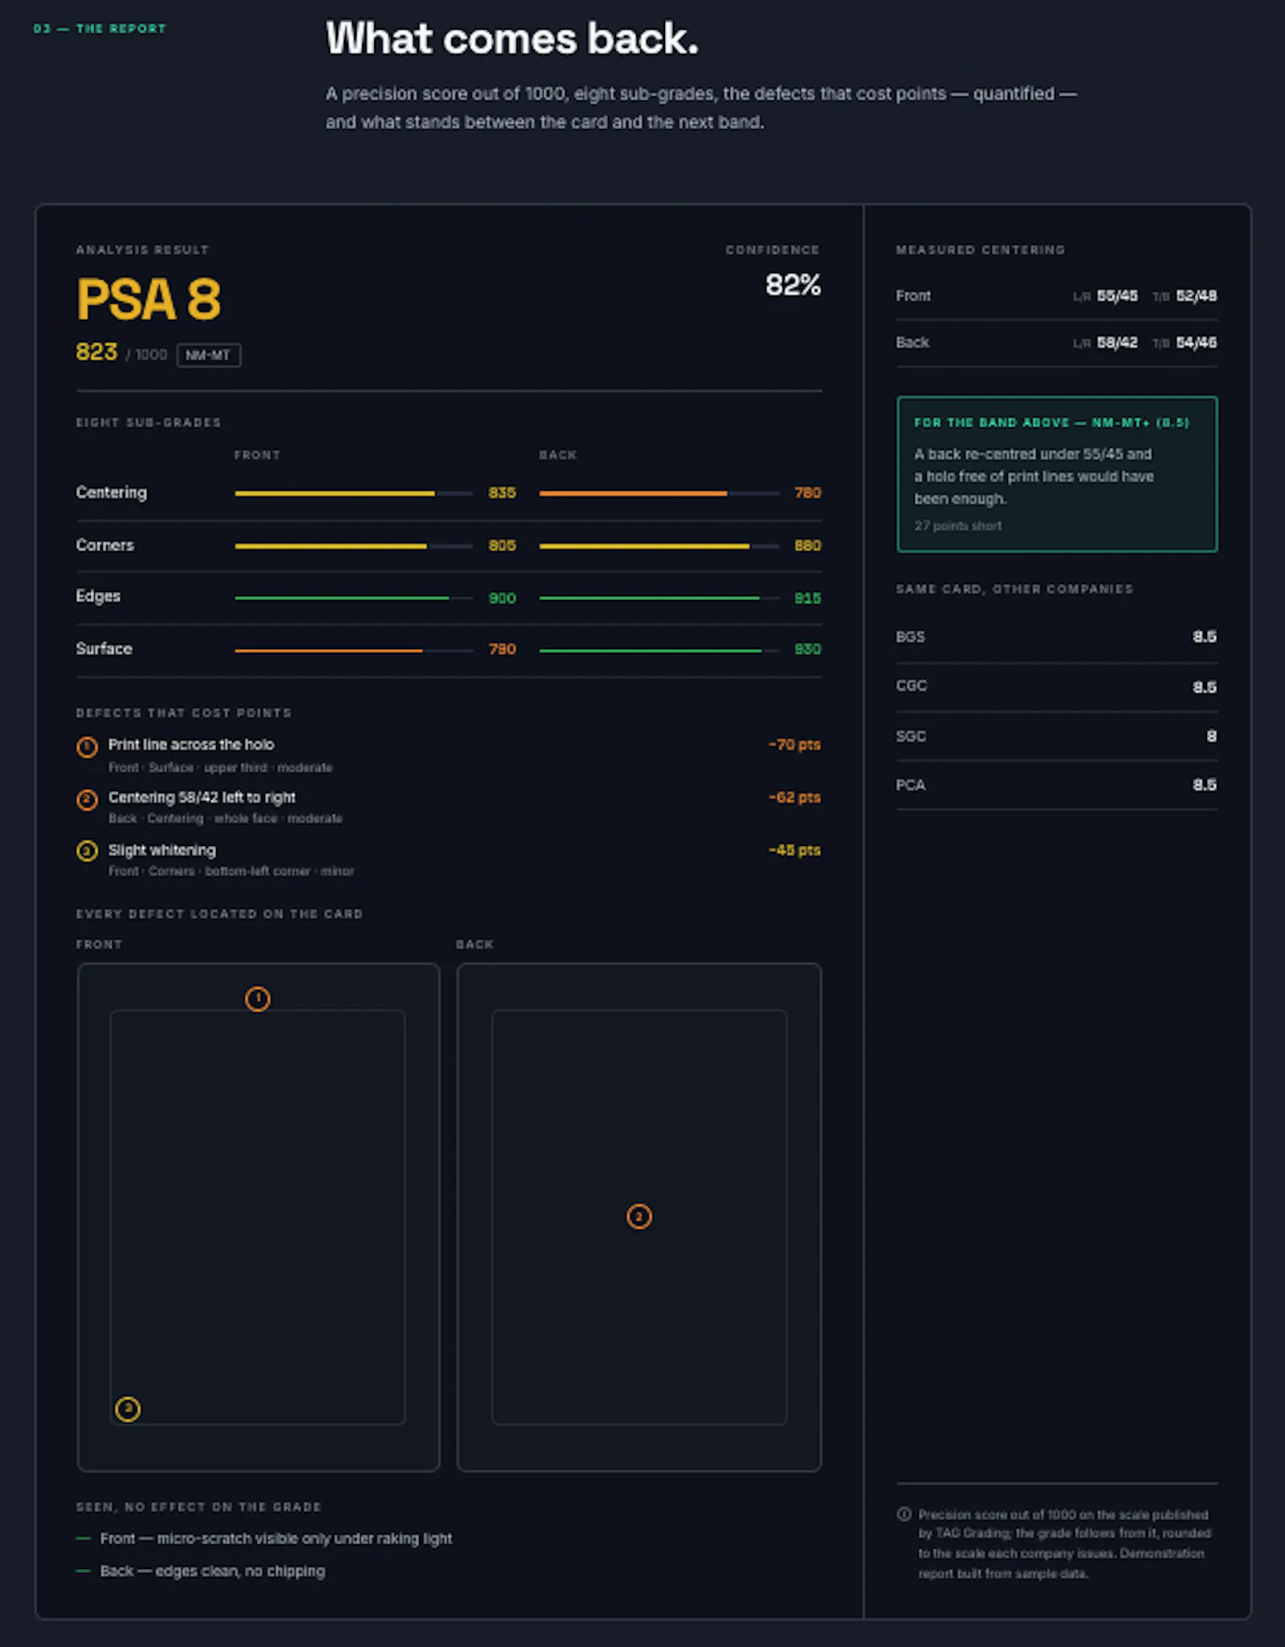Viewport: 1285px width, 1647px height.
Task: Click the back Edges bar at 915
Action: pos(659,598)
